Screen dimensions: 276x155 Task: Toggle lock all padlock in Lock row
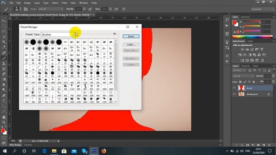point(254,82)
